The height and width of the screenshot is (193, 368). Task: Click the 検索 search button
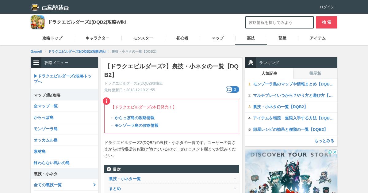coord(327,22)
